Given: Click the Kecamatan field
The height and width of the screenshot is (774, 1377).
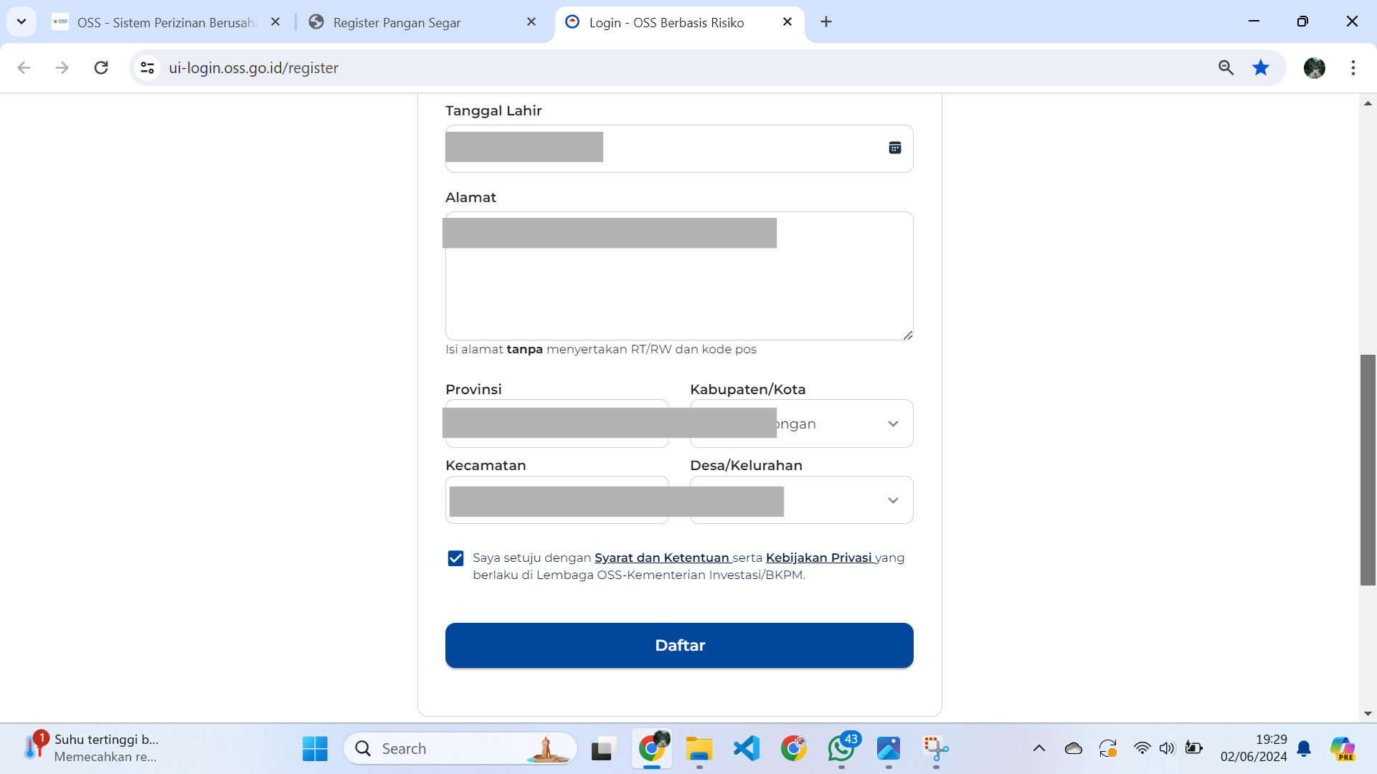Looking at the screenshot, I should [557, 500].
